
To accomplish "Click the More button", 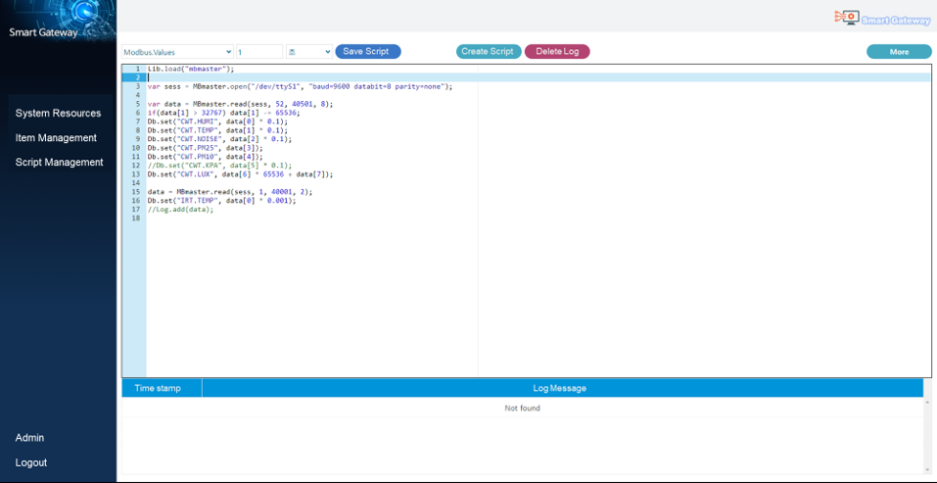I will point(900,51).
